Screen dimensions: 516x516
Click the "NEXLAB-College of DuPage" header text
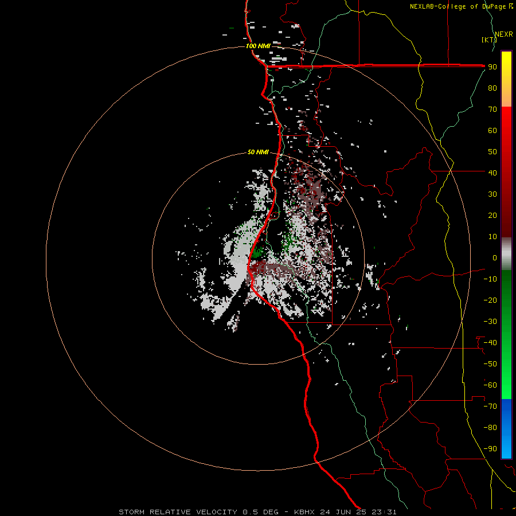point(458,6)
